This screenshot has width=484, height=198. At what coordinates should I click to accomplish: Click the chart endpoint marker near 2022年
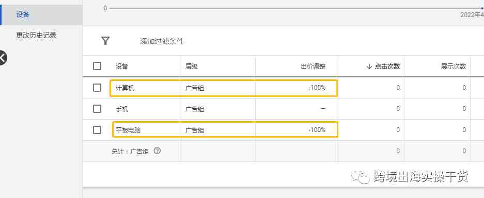(482, 8)
